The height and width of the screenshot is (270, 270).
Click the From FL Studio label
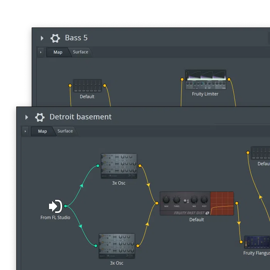pos(55,218)
